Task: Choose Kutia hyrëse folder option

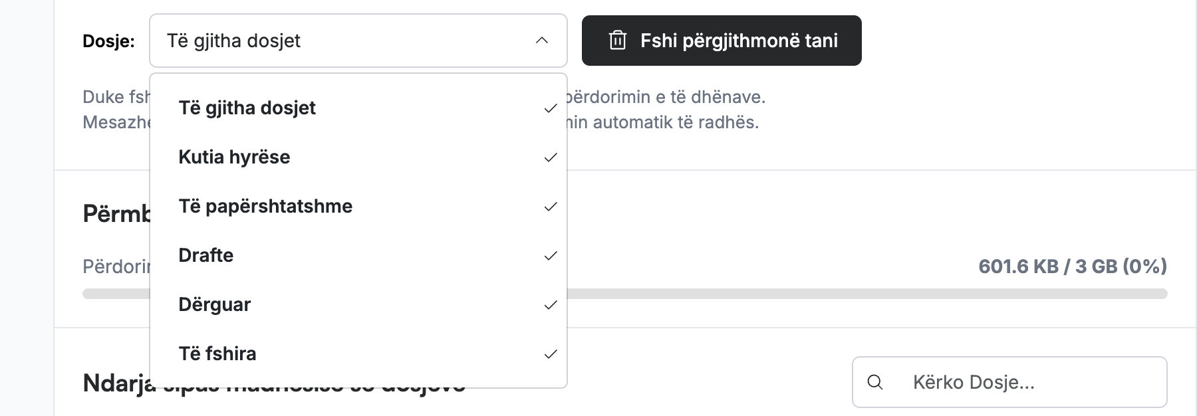Action: coord(358,157)
